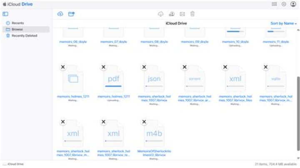Viewport: 300px width, 168px height.
Task: Toggle the sidebar visibility icon
Action: [5, 14]
